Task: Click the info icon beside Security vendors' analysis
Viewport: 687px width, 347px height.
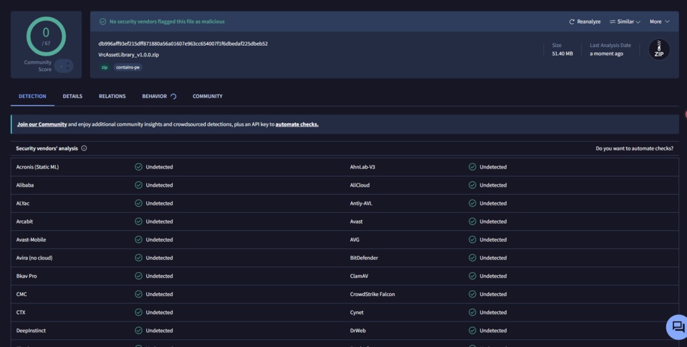Action: (84, 148)
